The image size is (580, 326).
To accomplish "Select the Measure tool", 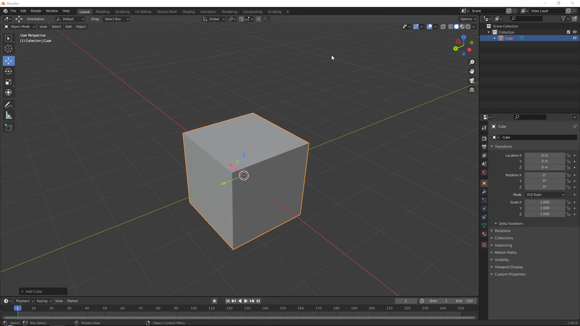I will point(8,116).
